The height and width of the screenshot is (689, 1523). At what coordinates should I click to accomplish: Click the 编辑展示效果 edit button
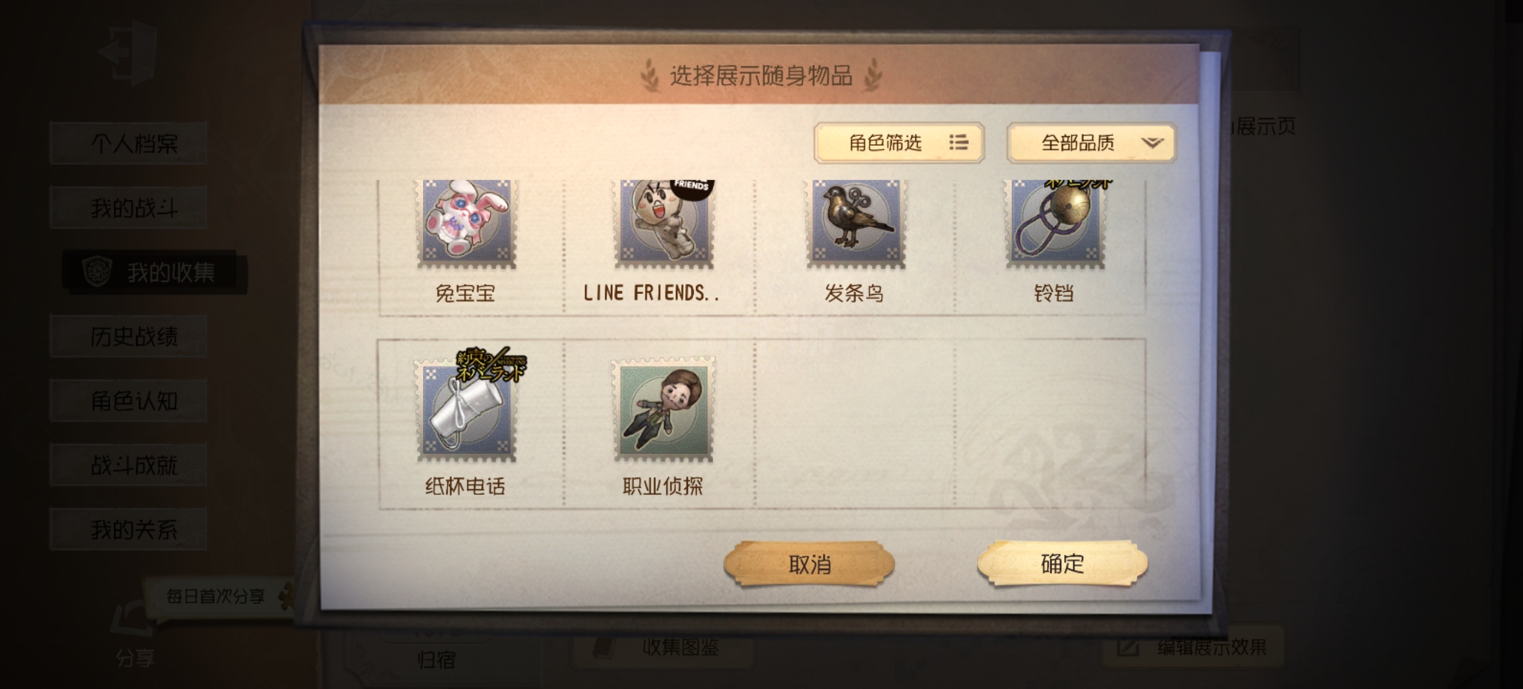pyautogui.click(x=1192, y=648)
